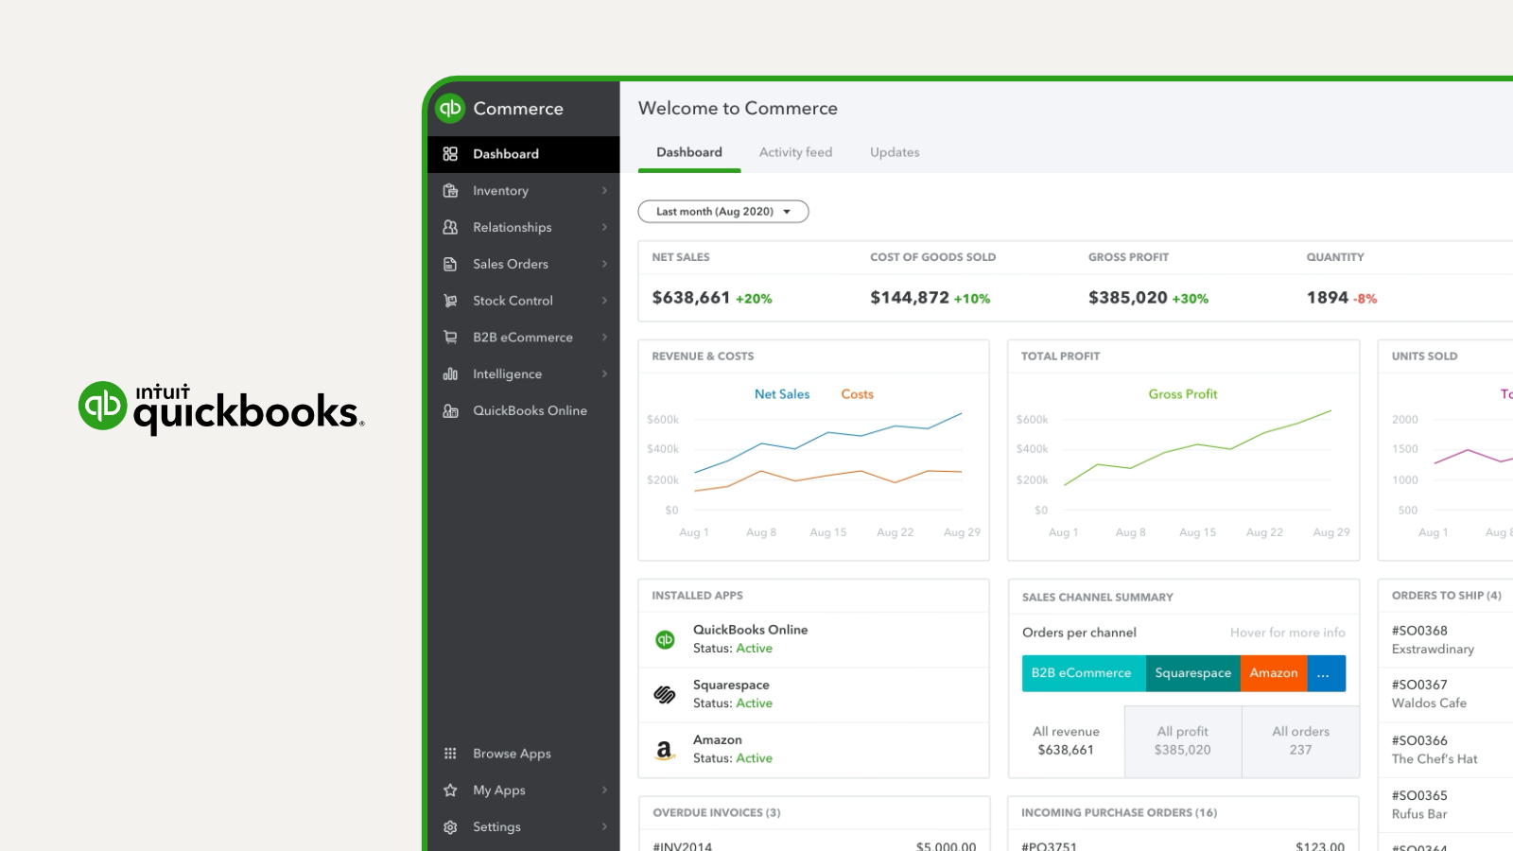Click the QuickBooks Online app icon in Installed Apps
The width and height of the screenshot is (1513, 851).
(x=665, y=640)
